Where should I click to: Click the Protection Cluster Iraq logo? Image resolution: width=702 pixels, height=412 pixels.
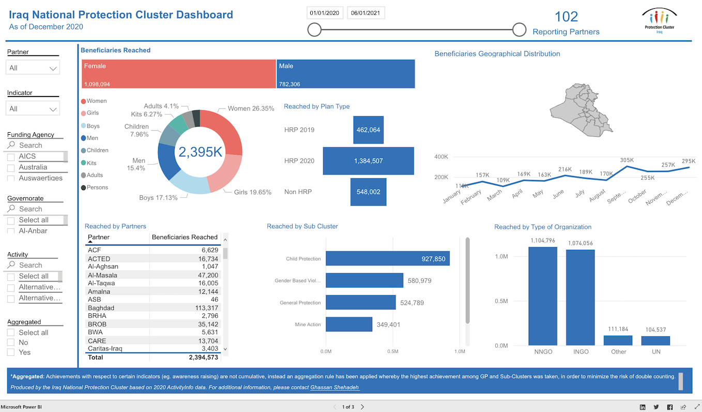tap(659, 22)
